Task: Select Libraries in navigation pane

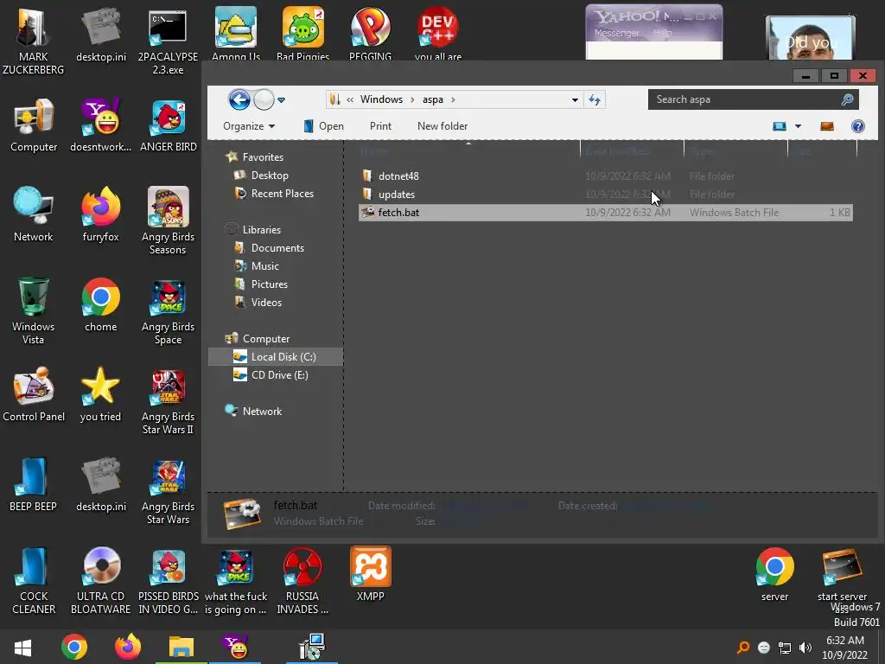Action: click(261, 230)
